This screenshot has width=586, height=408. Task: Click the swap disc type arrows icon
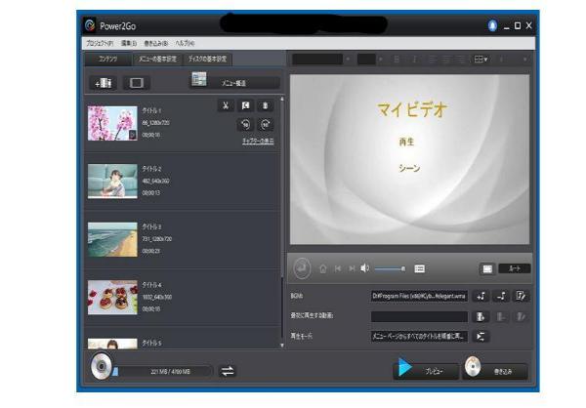point(228,370)
